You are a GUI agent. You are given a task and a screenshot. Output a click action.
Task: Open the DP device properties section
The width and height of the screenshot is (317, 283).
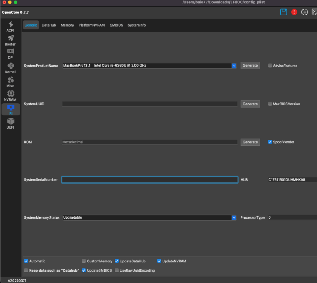10,53
